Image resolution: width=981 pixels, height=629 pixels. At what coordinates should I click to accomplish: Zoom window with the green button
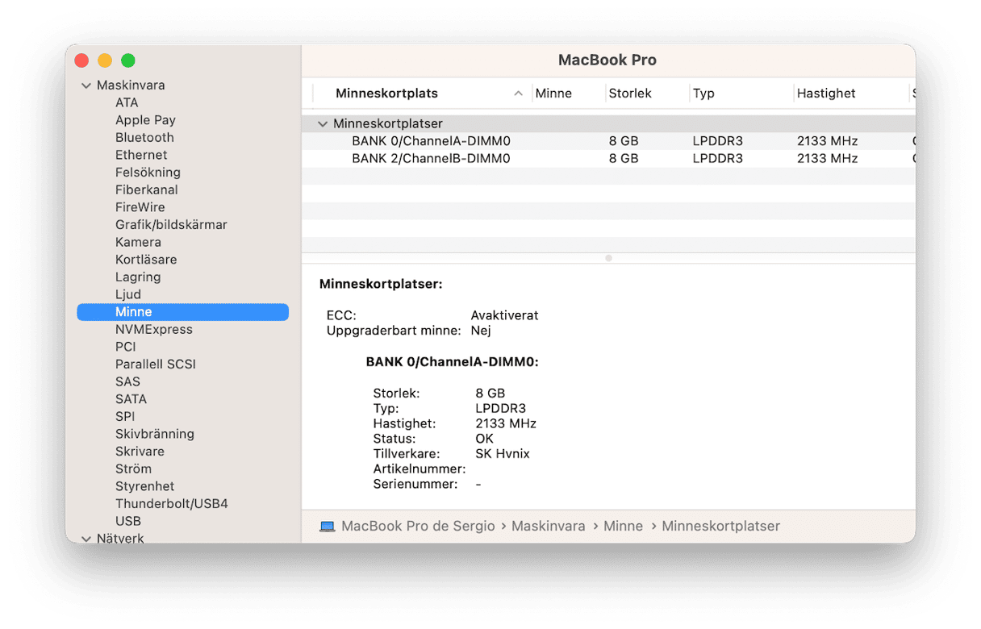coord(127,60)
